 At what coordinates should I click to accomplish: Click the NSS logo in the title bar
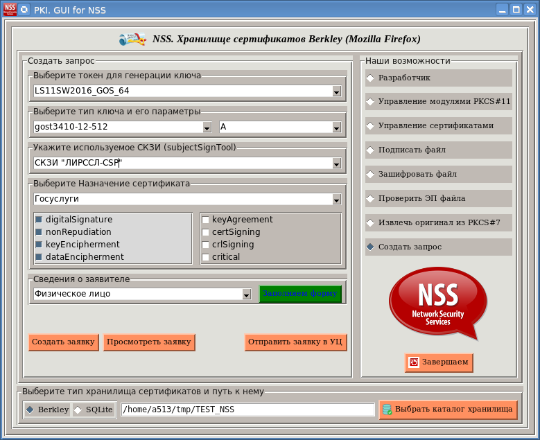tap(10, 10)
